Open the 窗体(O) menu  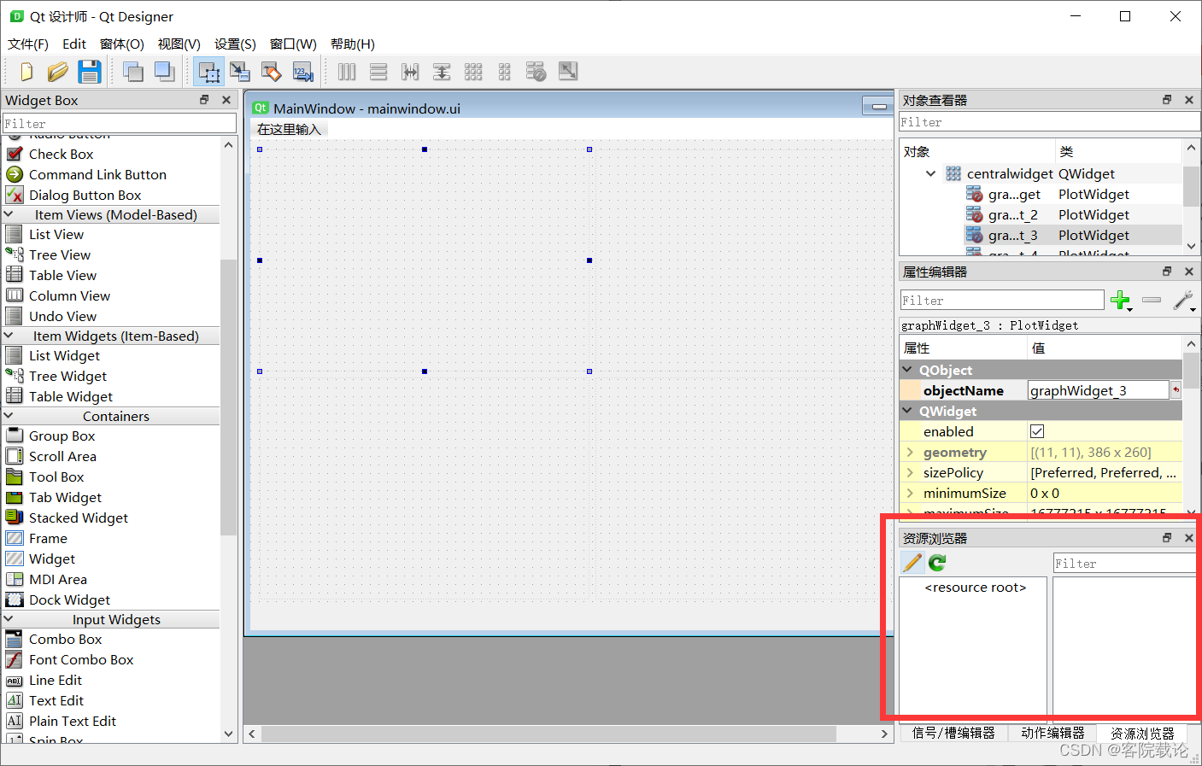(122, 44)
